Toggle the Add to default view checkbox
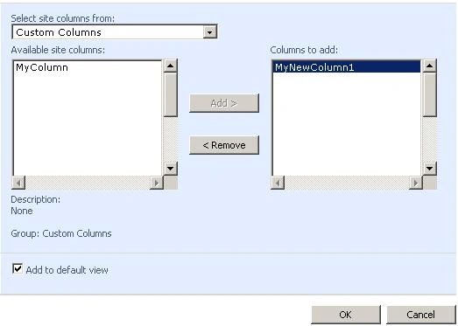The image size is (458, 326). 18,269
